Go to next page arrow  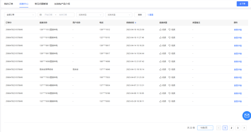pyautogui.click(x=244, y=128)
